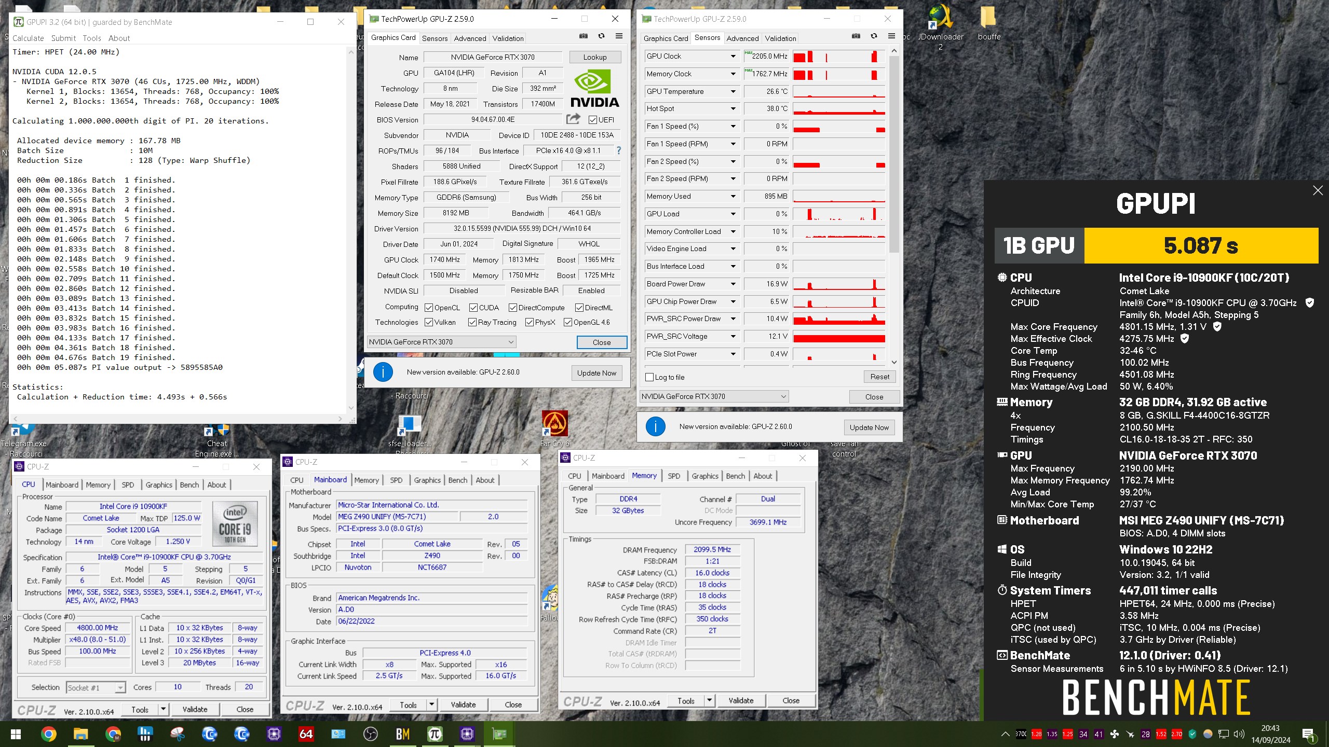Click GPU Clock 2205.0 MHz value field
Viewport: 1329px width, 747px height.
pos(766,56)
